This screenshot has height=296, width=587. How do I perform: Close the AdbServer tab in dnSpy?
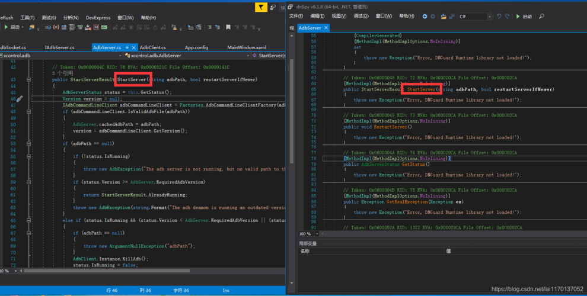tap(326, 28)
